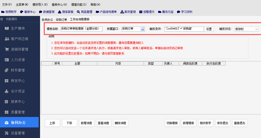The image size is (261, 138).
Task: Switch to the 采购订单 tab
Action: tap(61, 20)
